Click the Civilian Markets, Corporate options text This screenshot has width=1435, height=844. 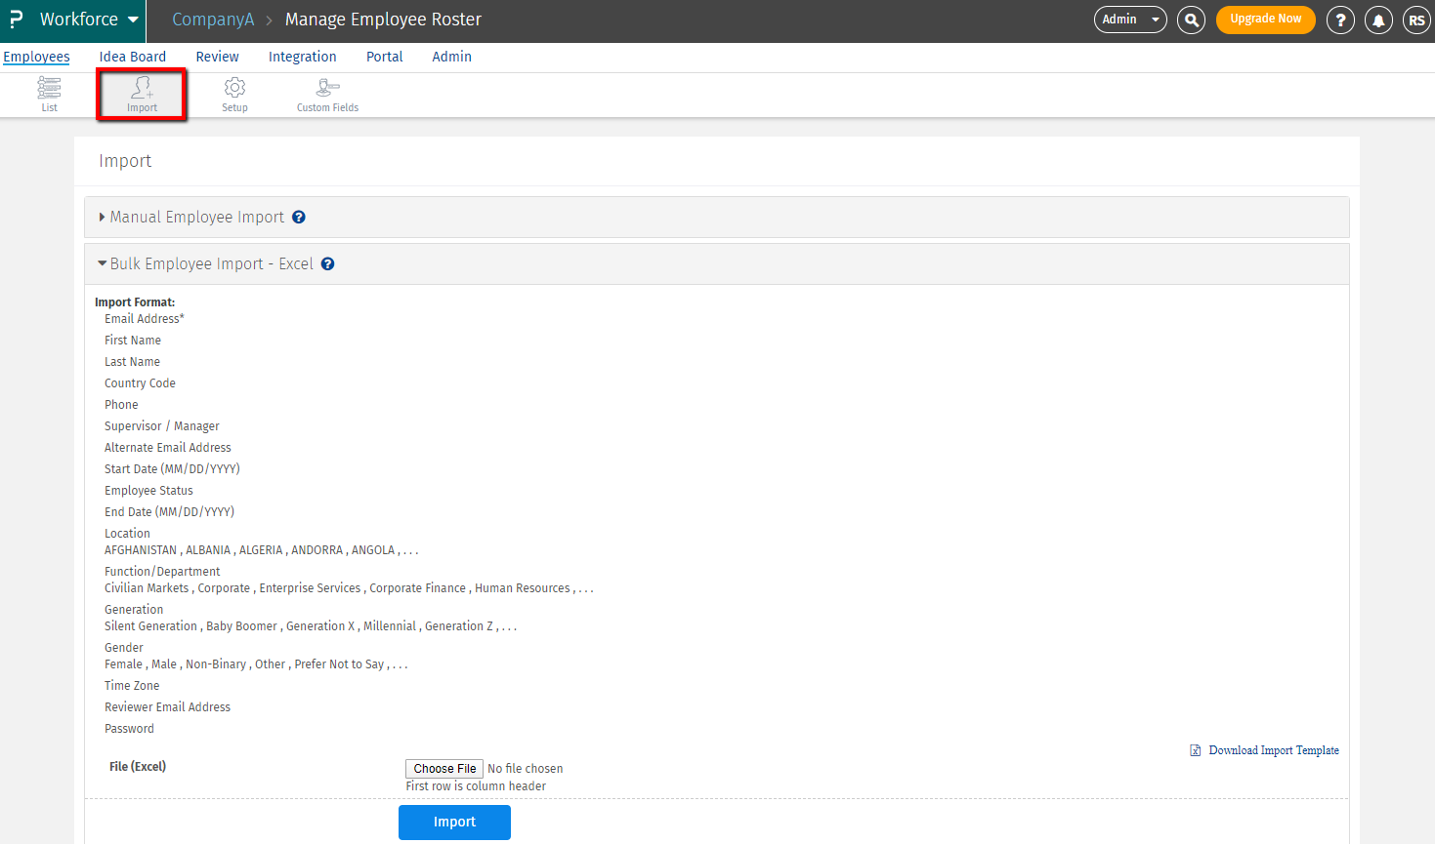(349, 588)
